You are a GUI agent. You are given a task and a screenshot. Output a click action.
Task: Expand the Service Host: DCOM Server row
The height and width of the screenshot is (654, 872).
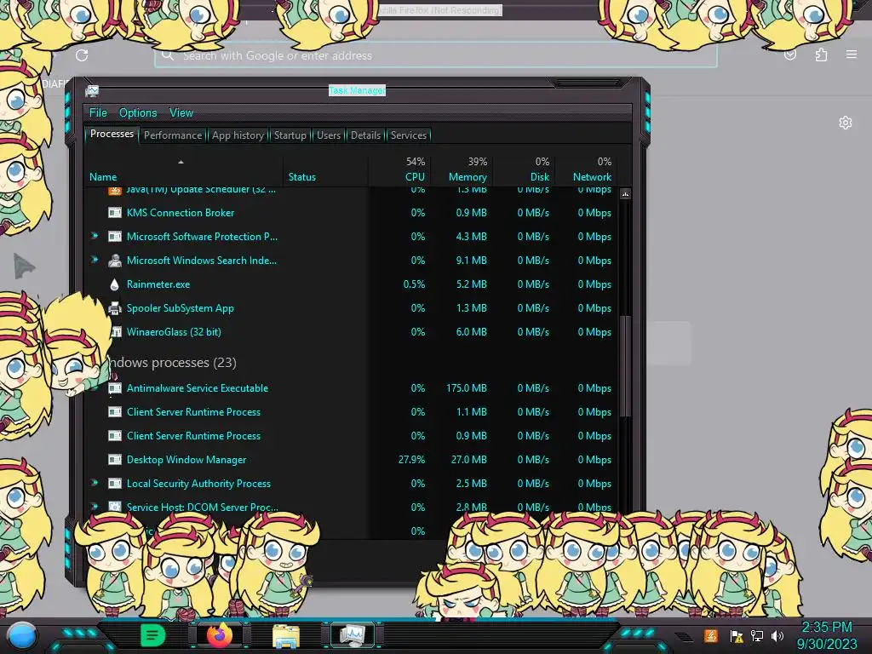point(95,507)
